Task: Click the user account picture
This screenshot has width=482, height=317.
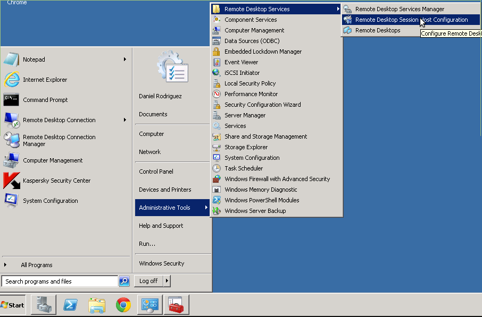Action: (172, 66)
